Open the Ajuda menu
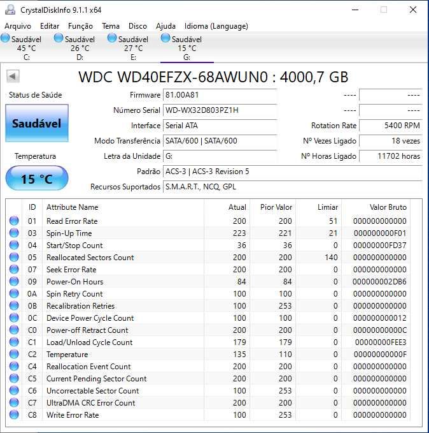Image resolution: width=429 pixels, height=433 pixels. [165, 26]
